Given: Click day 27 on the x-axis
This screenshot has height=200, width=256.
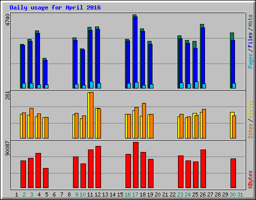Looking at the screenshot, I should coord(210,194).
